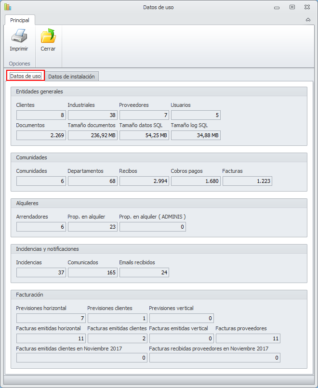Maximize the Datos de uso window
Screen dimensions: 318x388
pyautogui.click(x=292, y=7)
